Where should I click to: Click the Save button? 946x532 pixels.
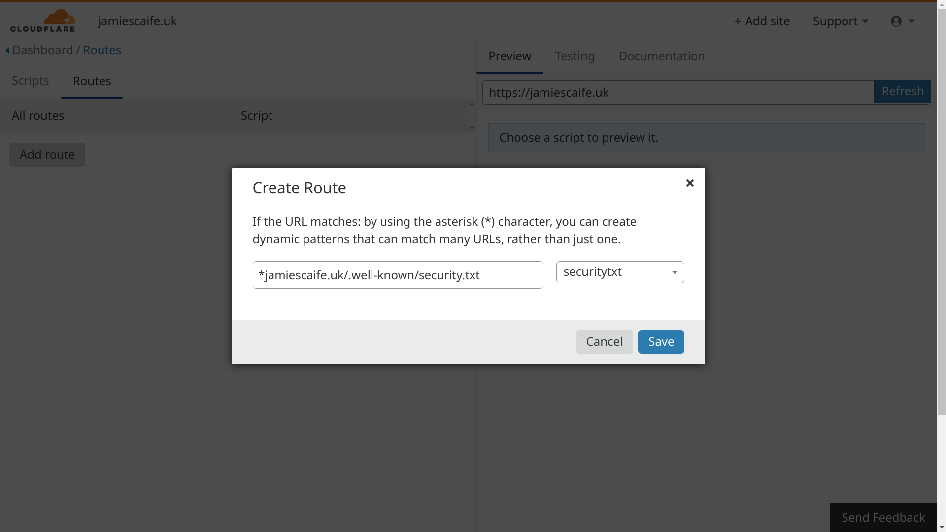661,341
